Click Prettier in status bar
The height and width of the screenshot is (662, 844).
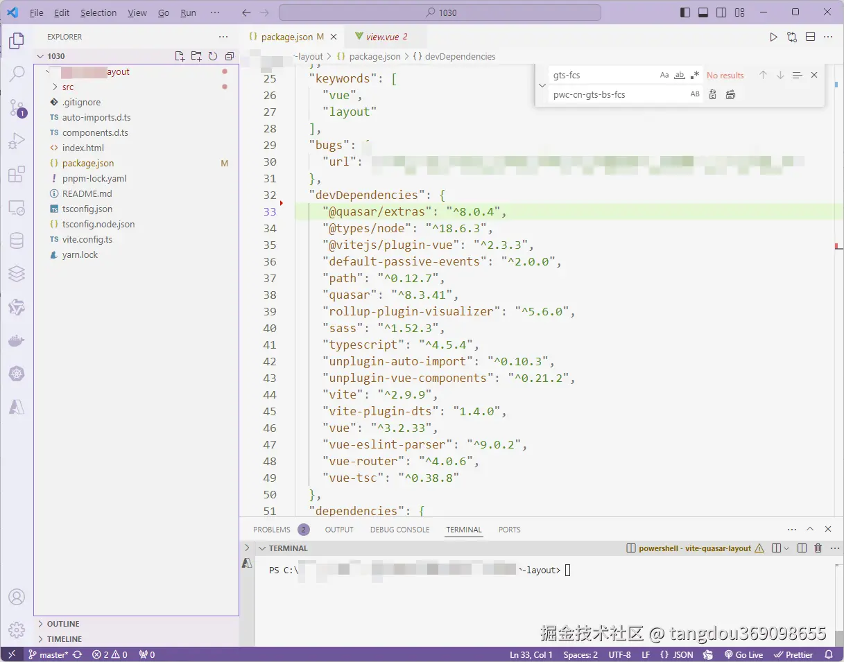793,654
